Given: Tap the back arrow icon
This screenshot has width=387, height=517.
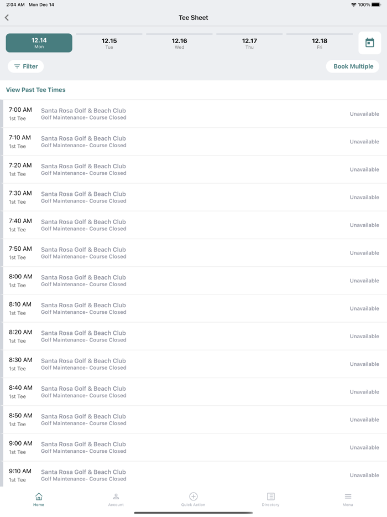Looking at the screenshot, I should (7, 18).
